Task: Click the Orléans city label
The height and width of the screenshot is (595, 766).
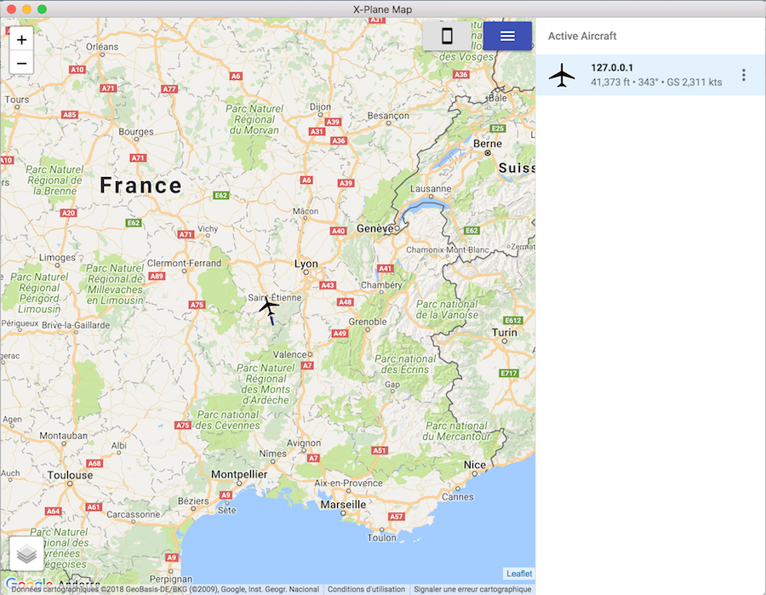Action: pyautogui.click(x=102, y=47)
